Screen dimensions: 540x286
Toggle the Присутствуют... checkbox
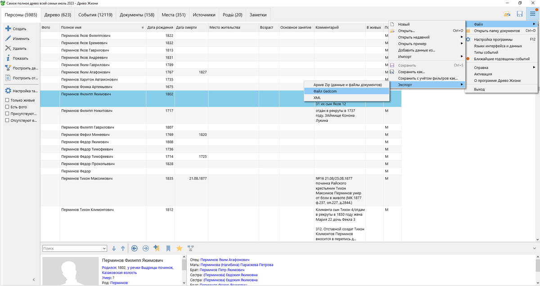pos(7,114)
